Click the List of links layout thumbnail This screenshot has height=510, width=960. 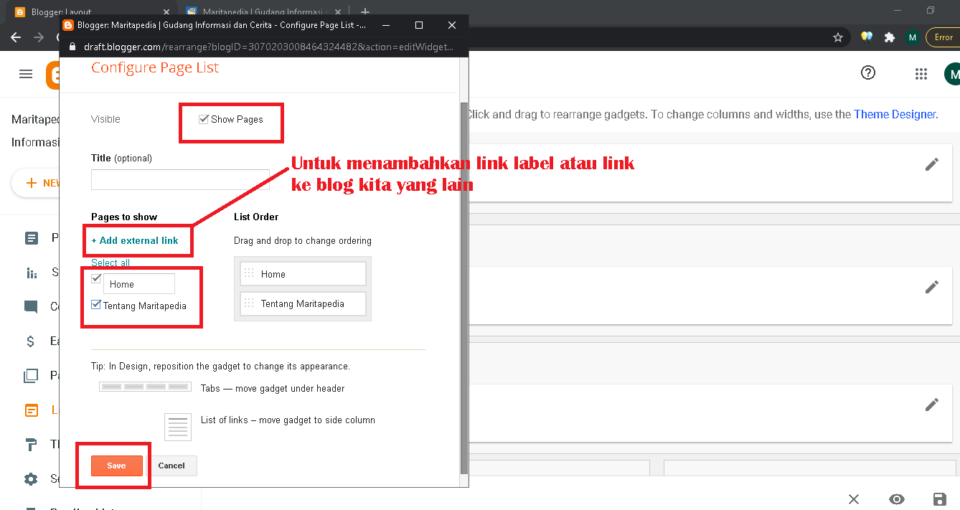178,427
